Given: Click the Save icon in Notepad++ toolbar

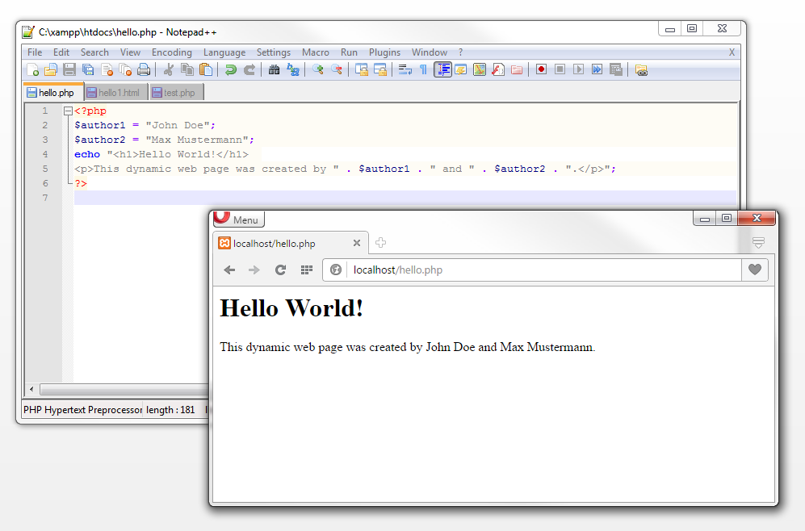Looking at the screenshot, I should [69, 69].
